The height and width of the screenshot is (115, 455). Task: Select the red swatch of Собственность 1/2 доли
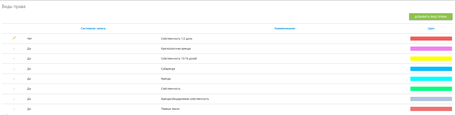[x=431, y=39]
